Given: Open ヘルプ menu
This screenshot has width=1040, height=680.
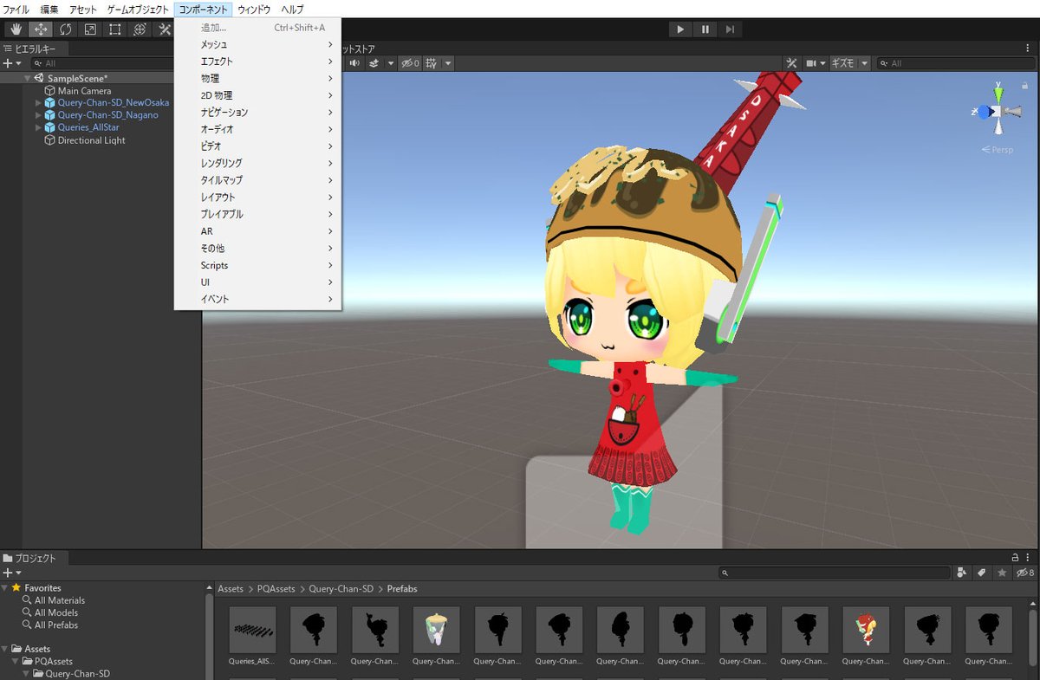Looking at the screenshot, I should [292, 9].
